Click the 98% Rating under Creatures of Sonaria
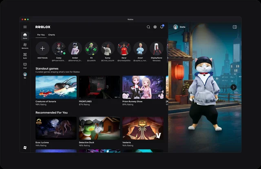Viewport: 261px width, 169px height. 41,104
